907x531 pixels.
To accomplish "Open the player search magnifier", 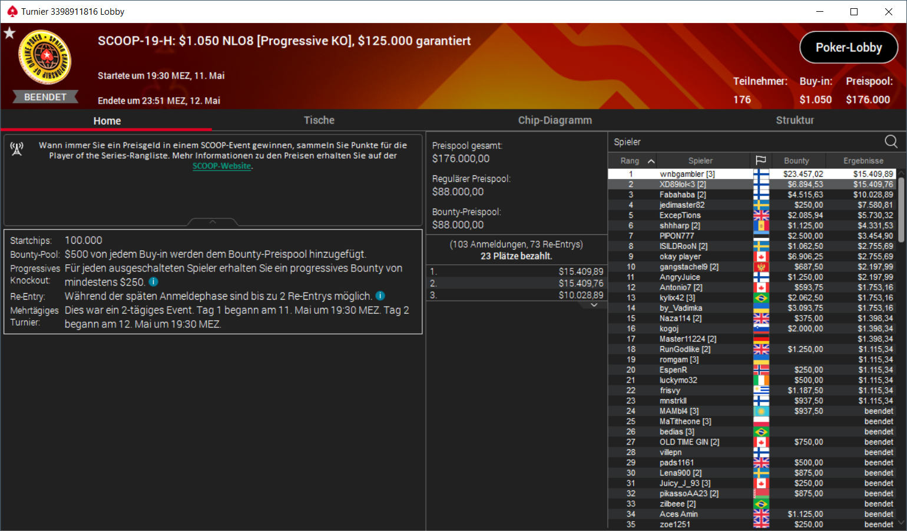I will click(x=891, y=141).
